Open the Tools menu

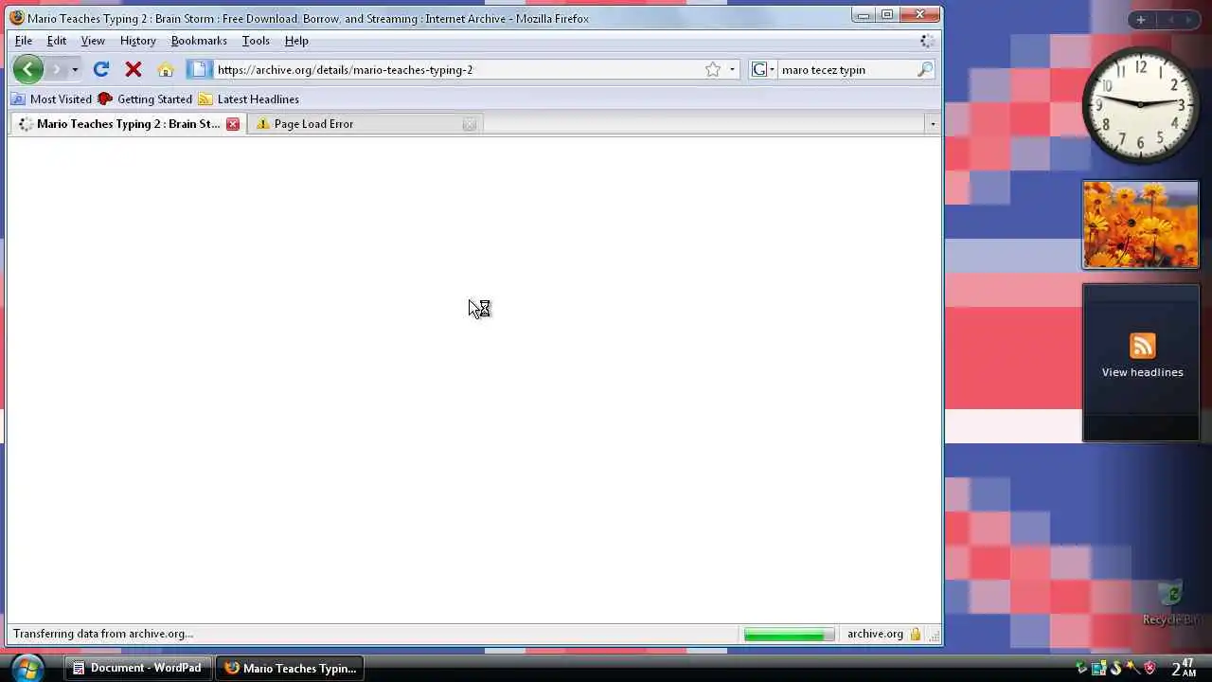pyautogui.click(x=256, y=41)
